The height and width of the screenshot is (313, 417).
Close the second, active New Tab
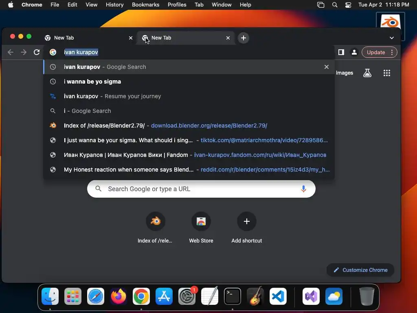[228, 38]
